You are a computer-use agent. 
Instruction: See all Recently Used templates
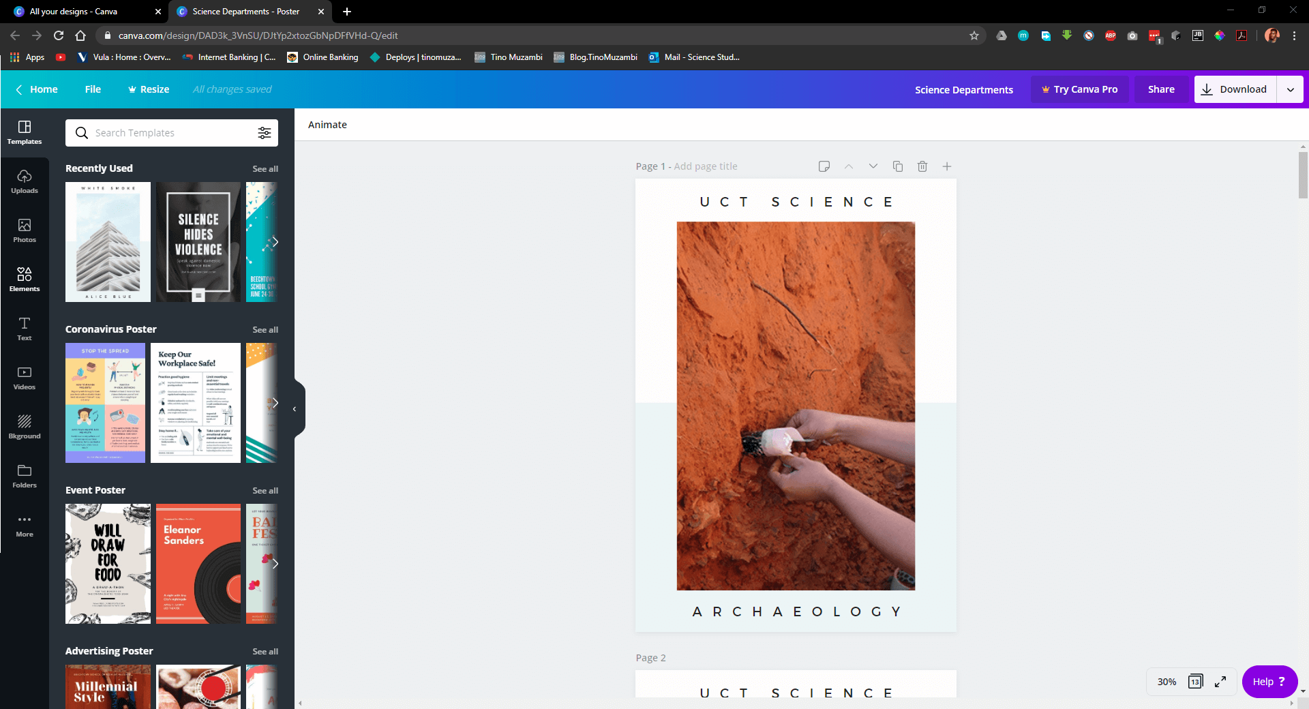(x=265, y=169)
